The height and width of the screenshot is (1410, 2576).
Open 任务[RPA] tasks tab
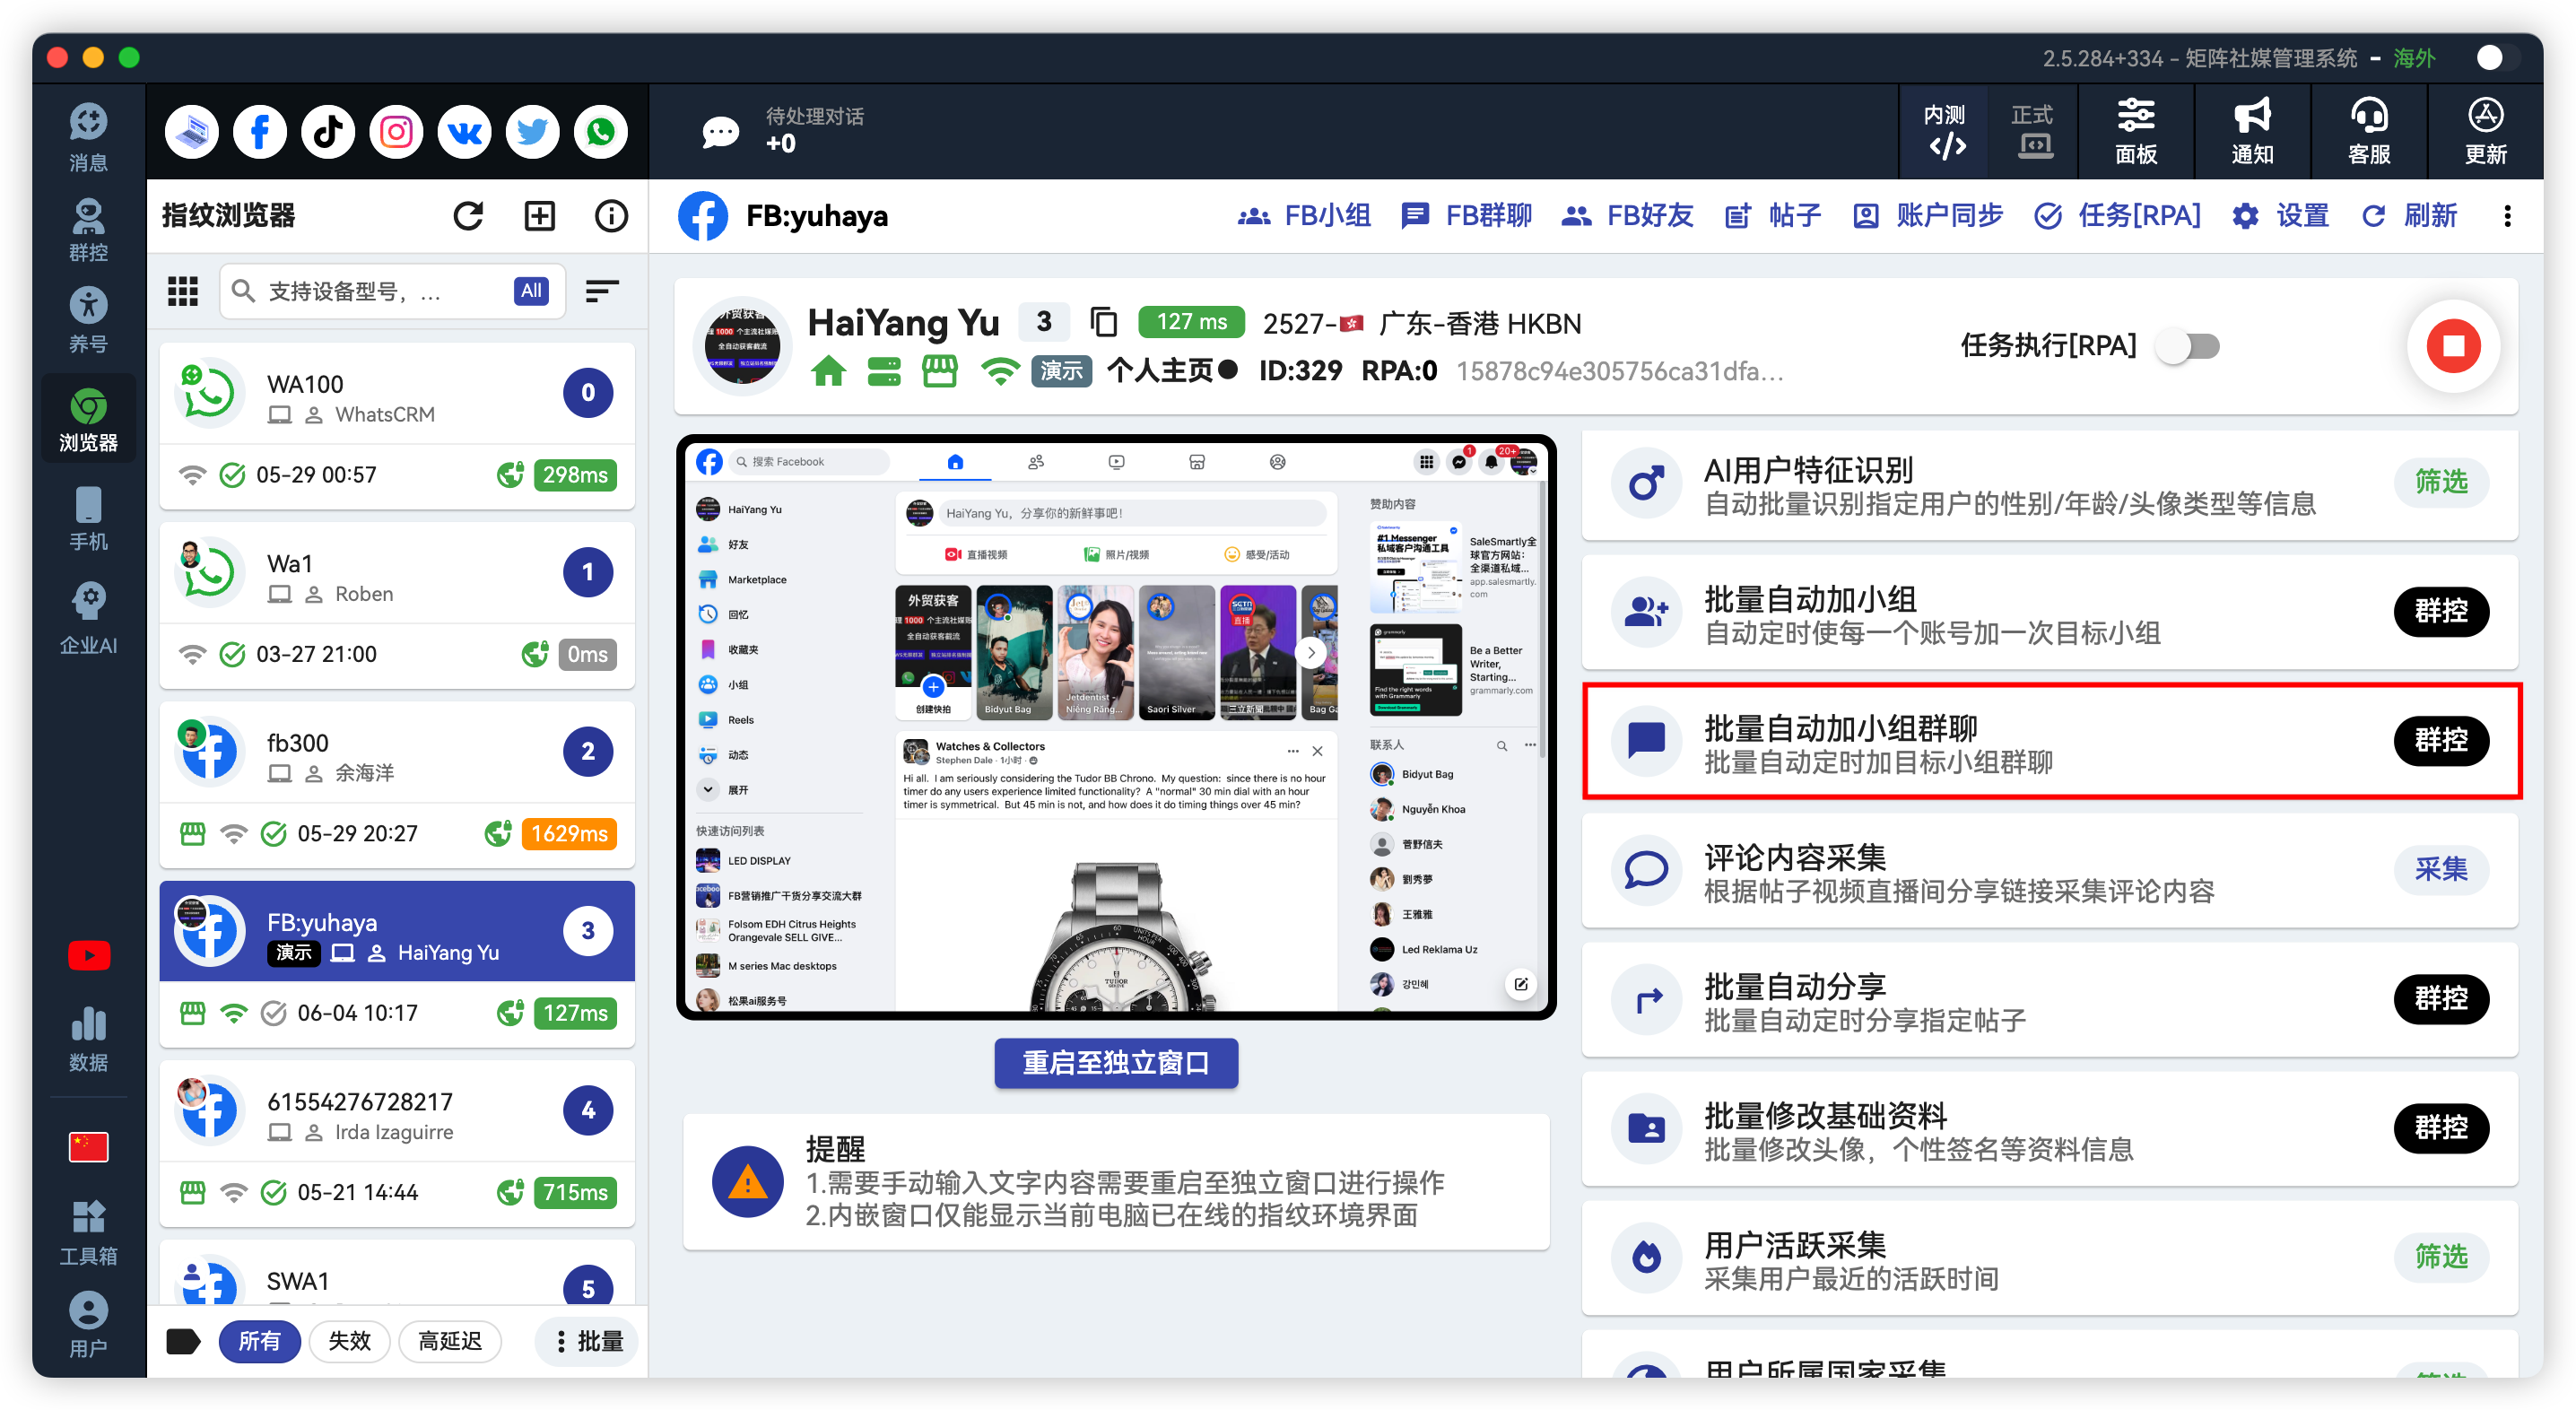tap(2118, 216)
